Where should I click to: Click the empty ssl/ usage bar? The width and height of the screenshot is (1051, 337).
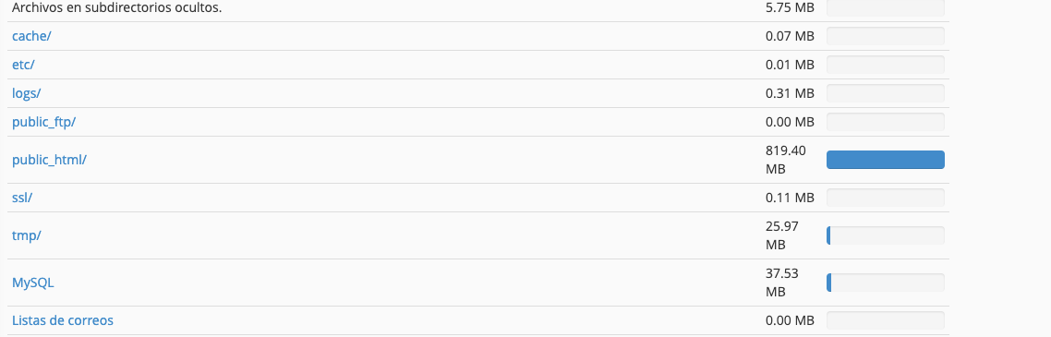(x=886, y=198)
